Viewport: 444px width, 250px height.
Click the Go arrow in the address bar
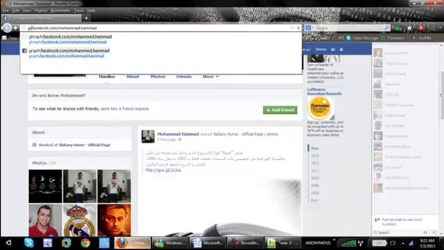click(298, 28)
